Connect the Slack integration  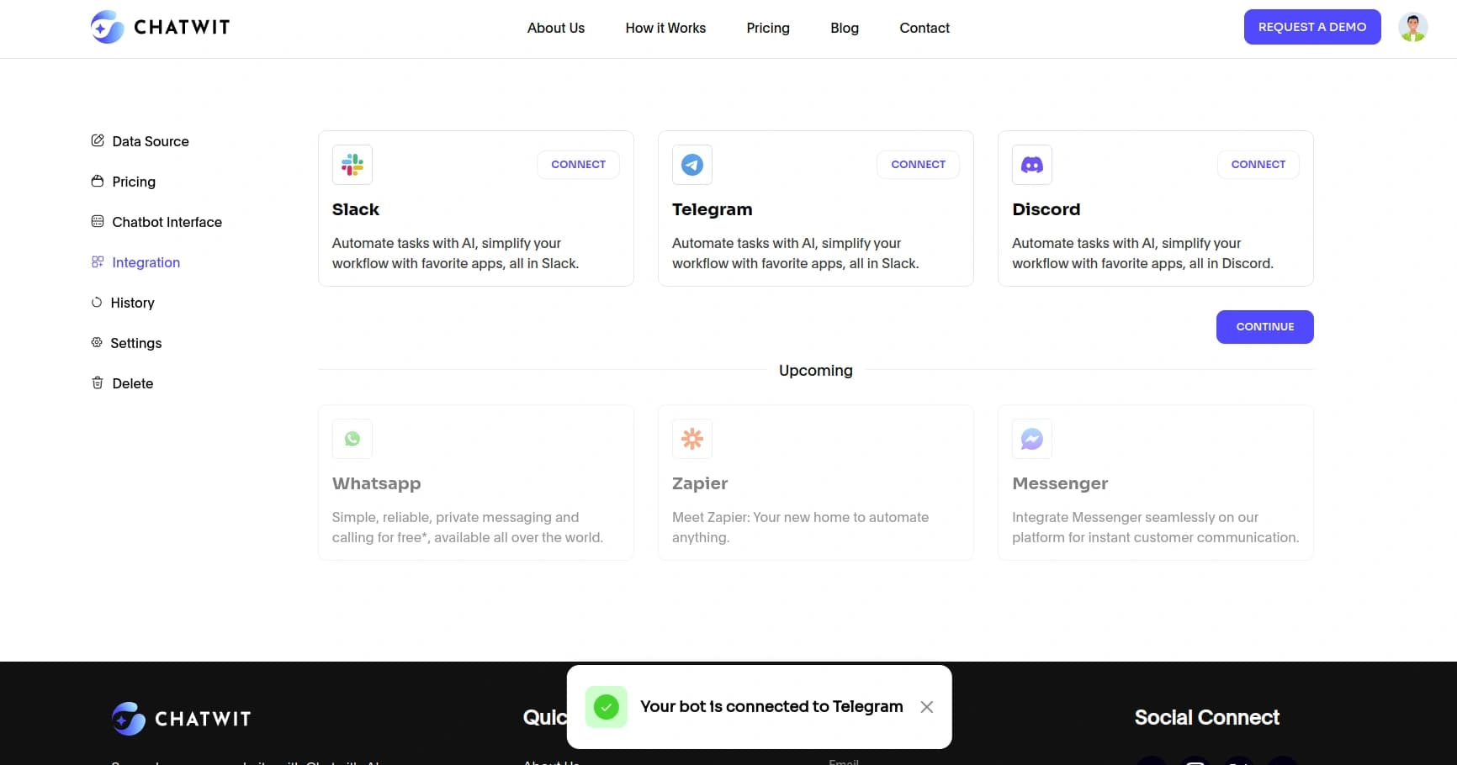[x=578, y=165]
